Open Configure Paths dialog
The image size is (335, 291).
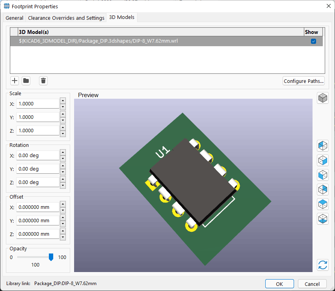click(x=303, y=81)
